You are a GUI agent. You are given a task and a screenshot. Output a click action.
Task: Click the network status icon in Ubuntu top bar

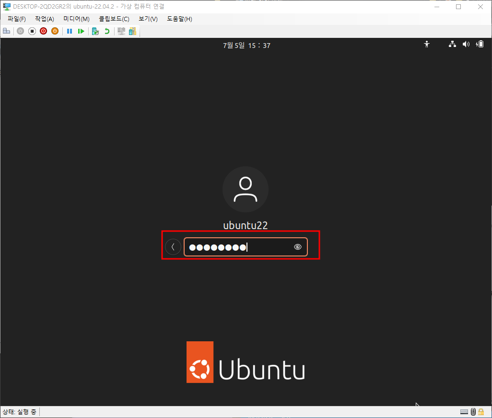tap(452, 44)
